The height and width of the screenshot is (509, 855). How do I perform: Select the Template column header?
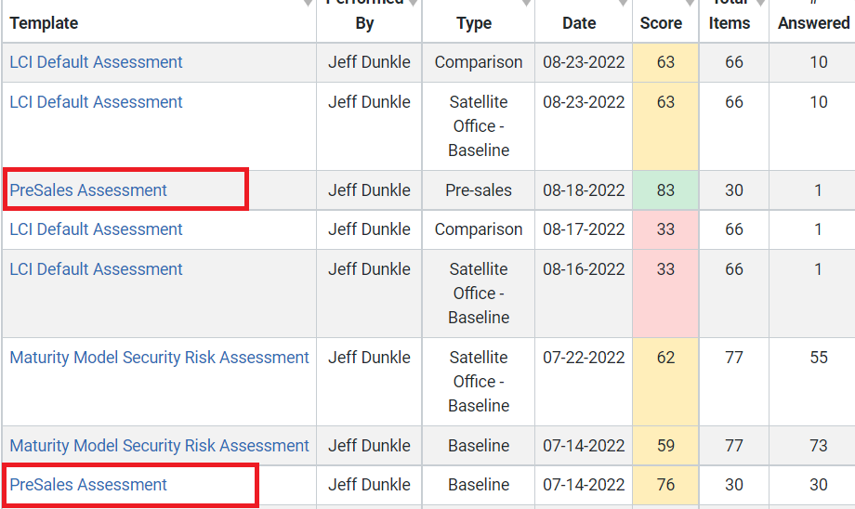pos(44,23)
